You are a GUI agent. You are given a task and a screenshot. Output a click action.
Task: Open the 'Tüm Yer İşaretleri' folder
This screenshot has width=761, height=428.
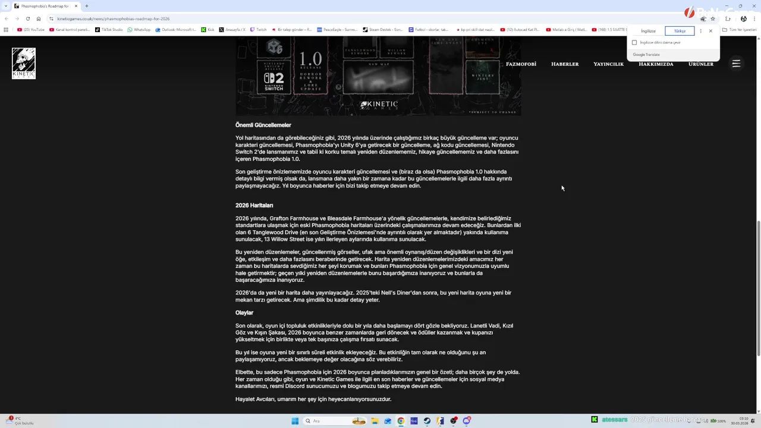tap(740, 30)
